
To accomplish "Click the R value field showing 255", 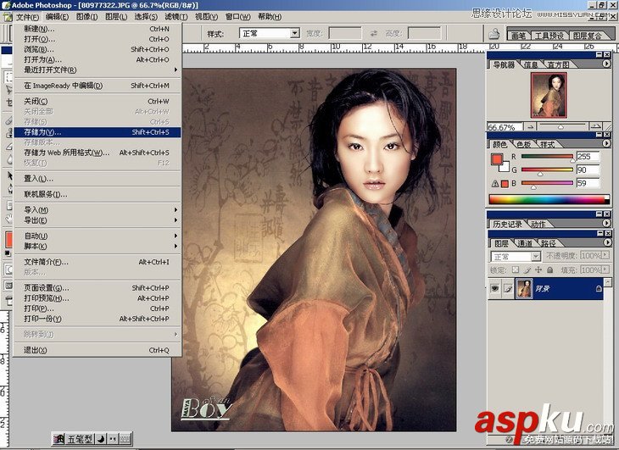I will 588,157.
